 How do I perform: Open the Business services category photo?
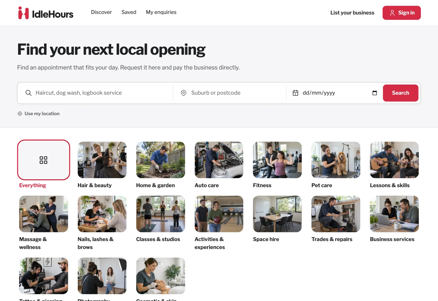click(x=394, y=214)
